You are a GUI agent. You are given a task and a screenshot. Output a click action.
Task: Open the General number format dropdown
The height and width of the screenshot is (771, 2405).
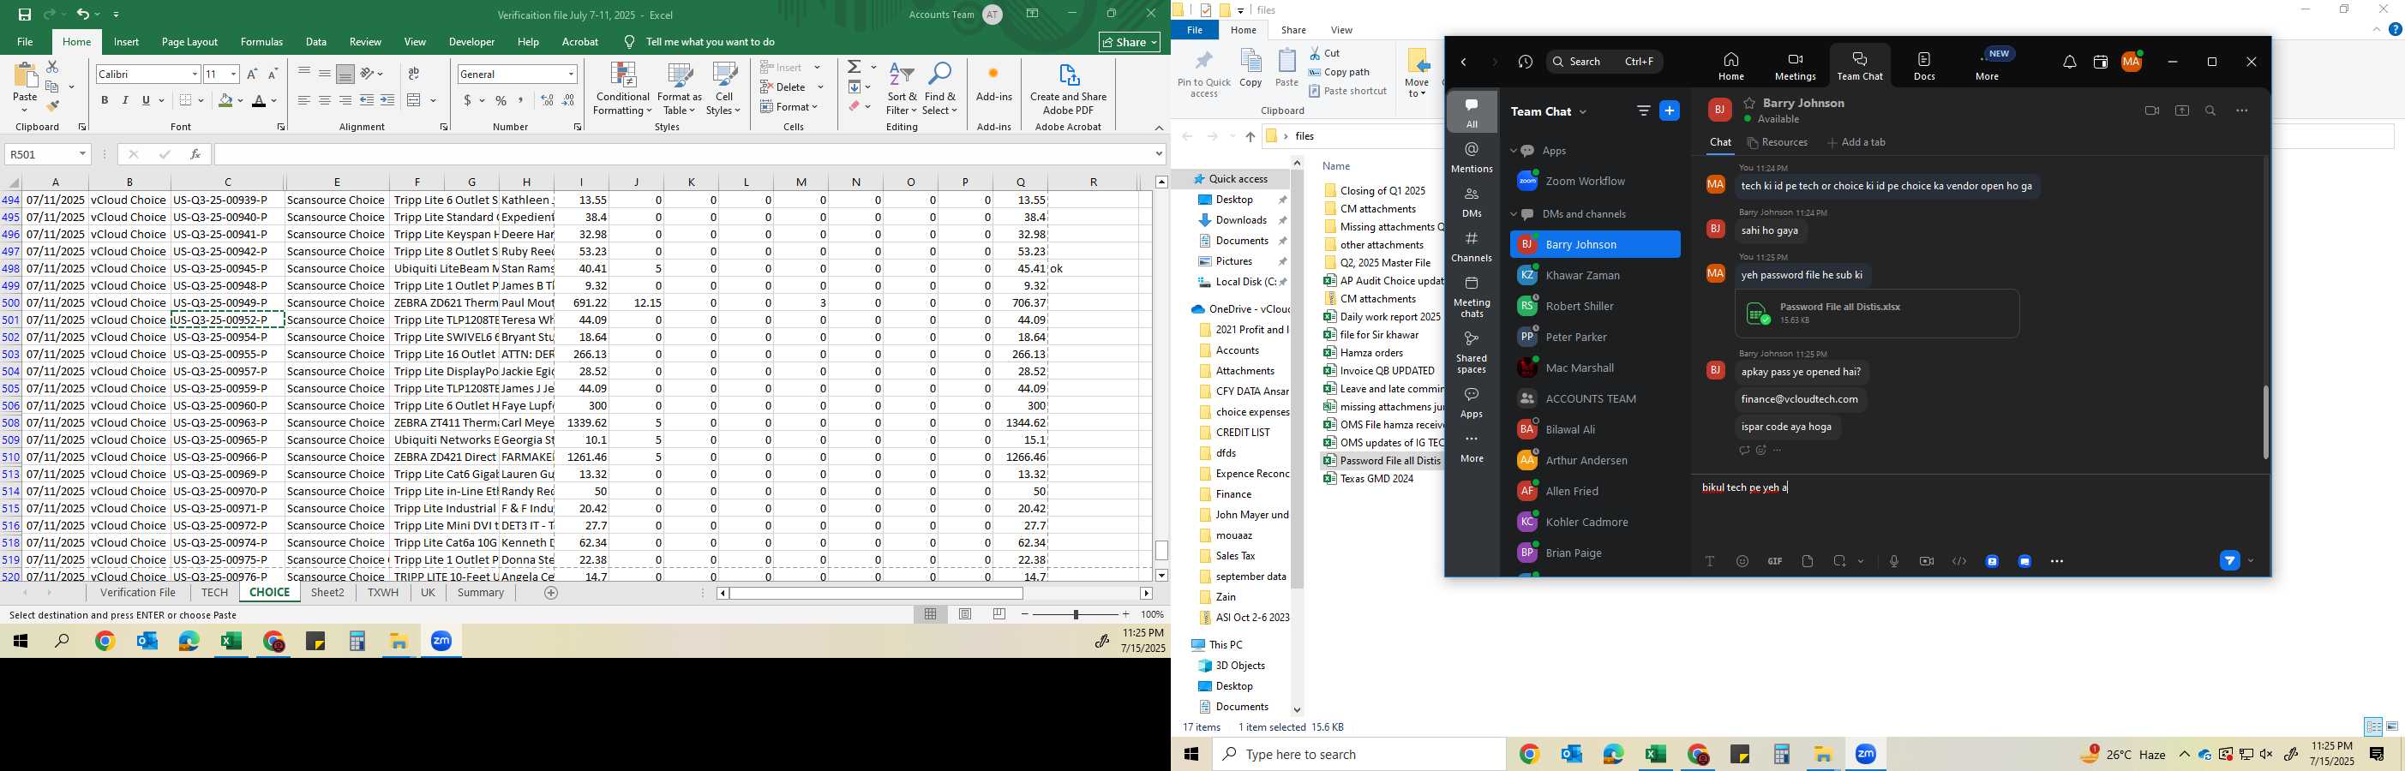click(571, 74)
